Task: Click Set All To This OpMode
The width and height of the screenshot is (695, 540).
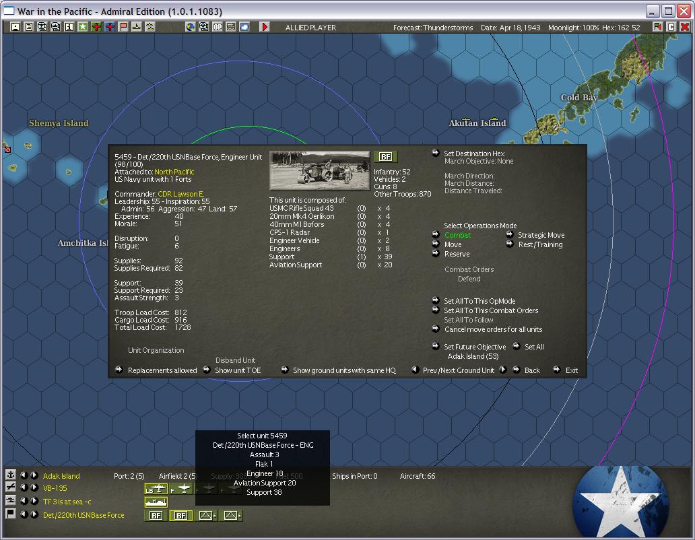Action: pos(479,301)
